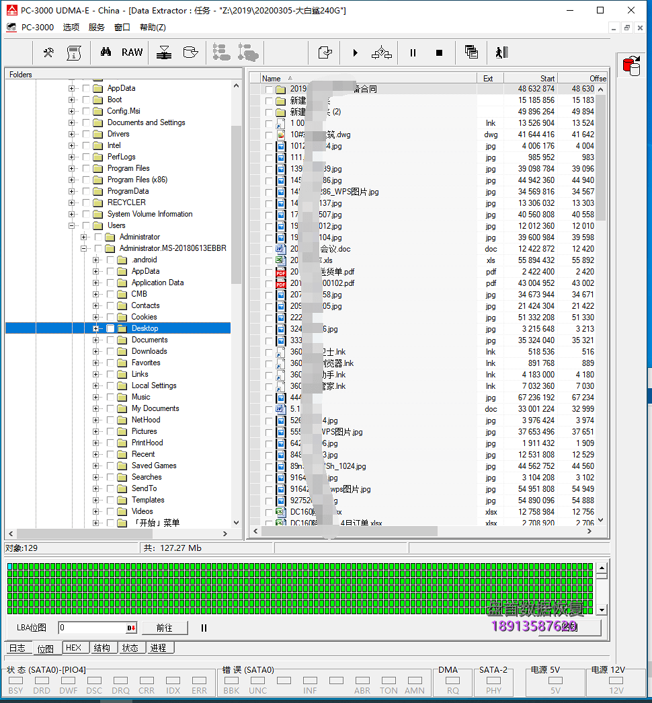Check the Desktop folder checkbox
Screen dimensions: 652x703
110,329
